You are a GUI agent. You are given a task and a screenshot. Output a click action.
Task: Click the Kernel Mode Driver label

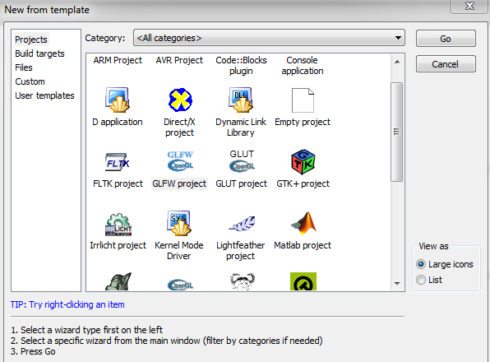click(179, 250)
